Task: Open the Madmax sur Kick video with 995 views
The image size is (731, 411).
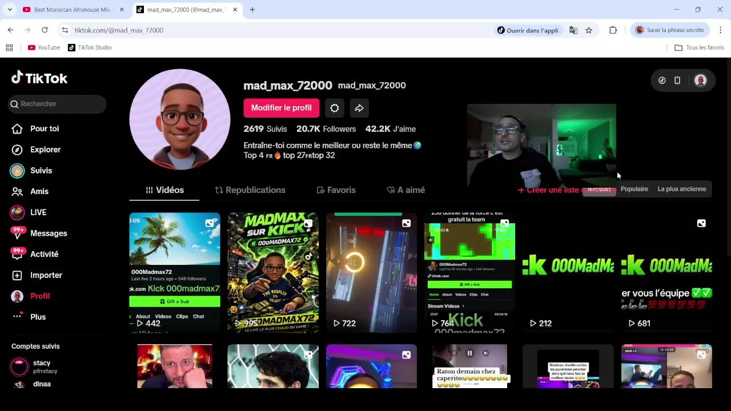Action: click(273, 273)
